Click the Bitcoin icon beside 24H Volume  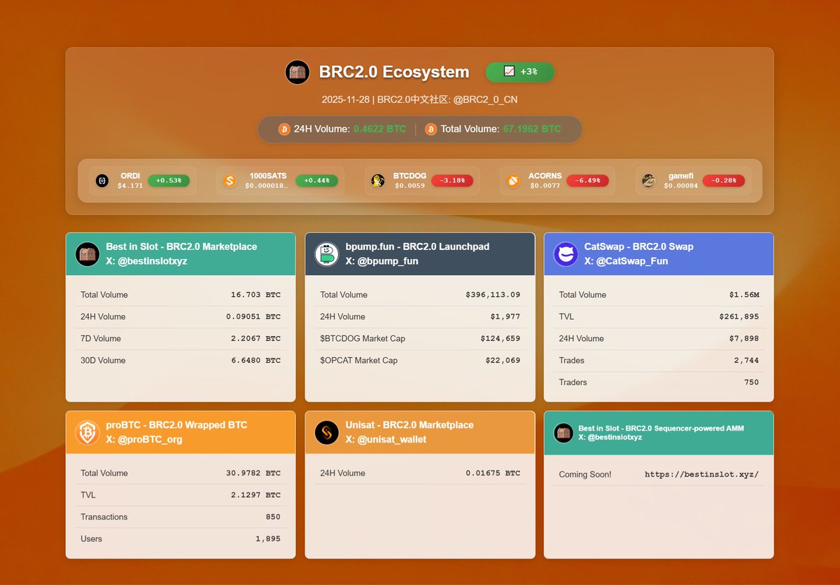(284, 129)
